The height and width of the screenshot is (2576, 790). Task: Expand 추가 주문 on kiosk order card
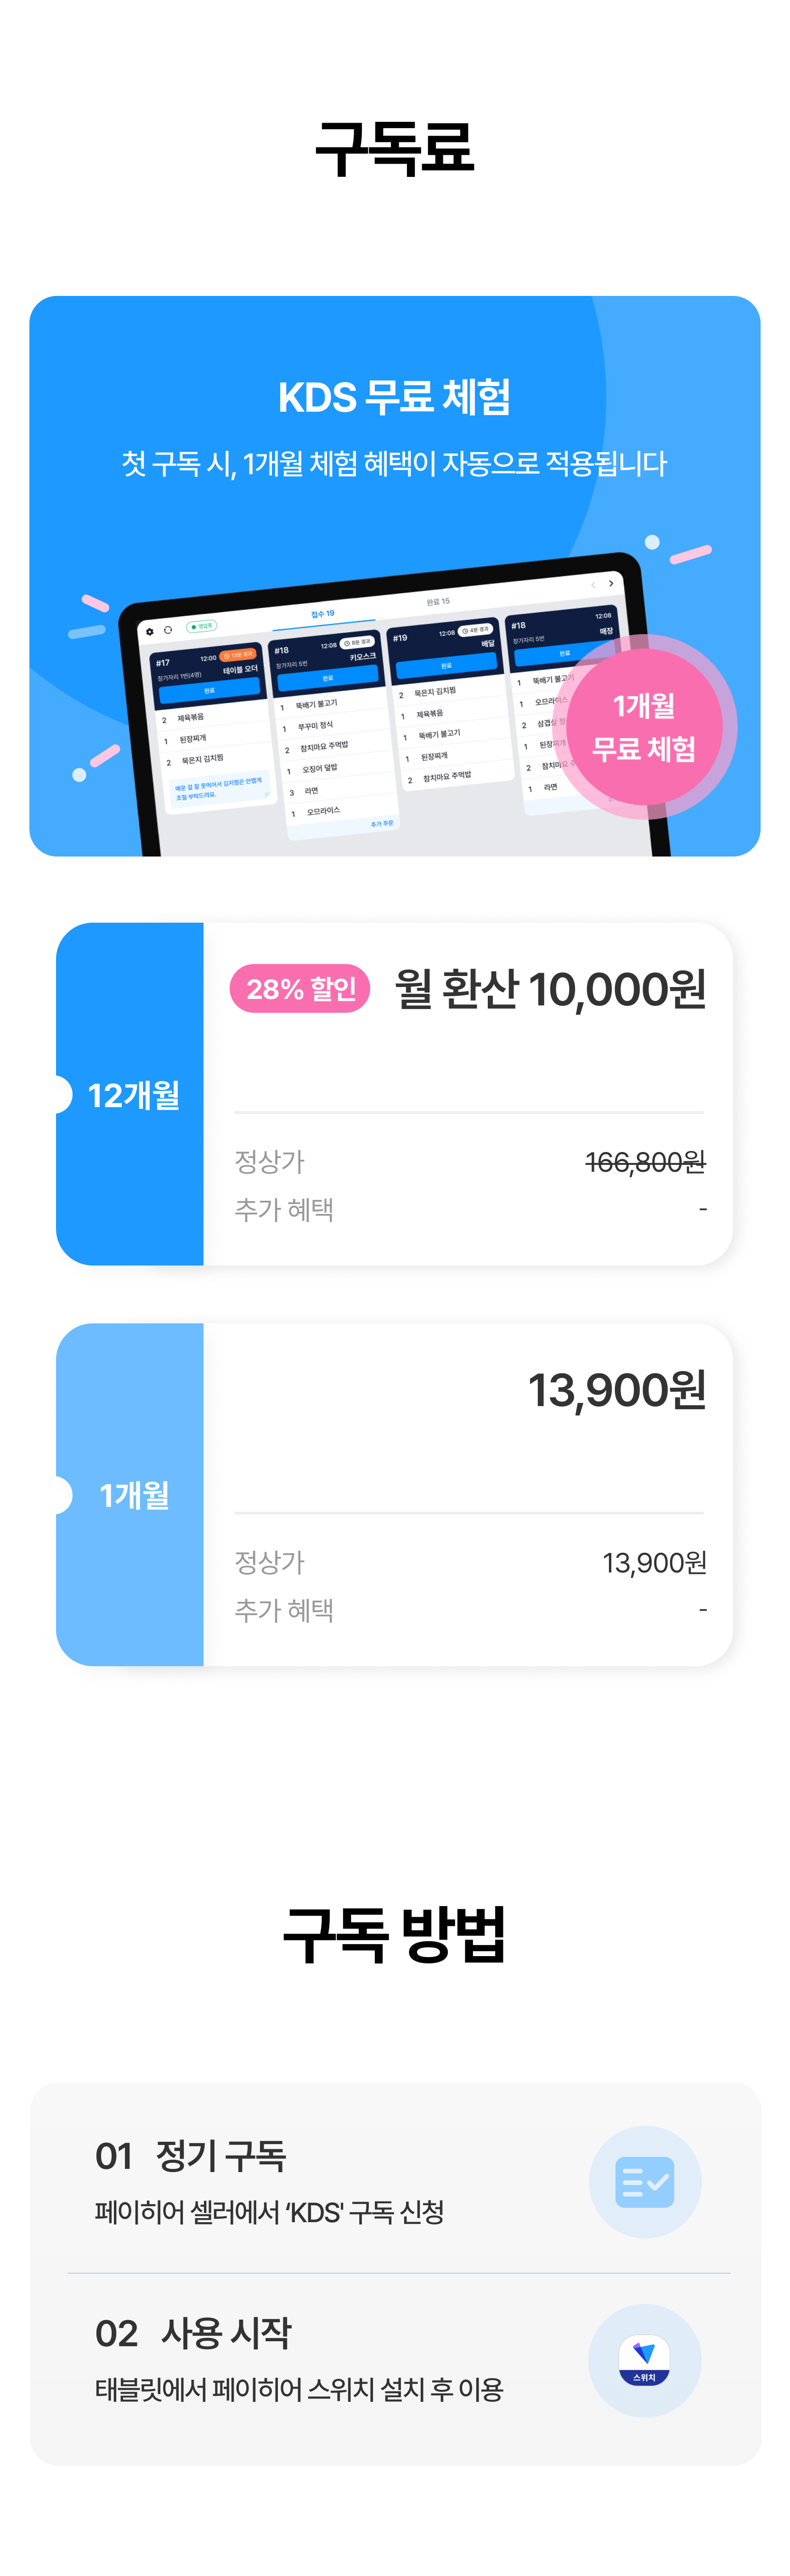click(382, 824)
